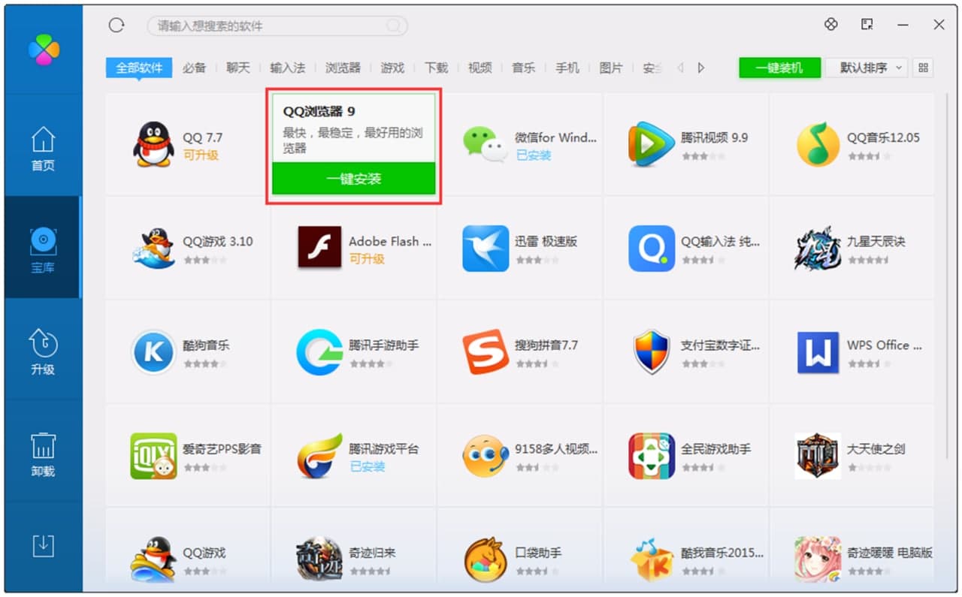This screenshot has width=962, height=597.
Task: Show next categories with the right arrow
Action: (x=701, y=68)
